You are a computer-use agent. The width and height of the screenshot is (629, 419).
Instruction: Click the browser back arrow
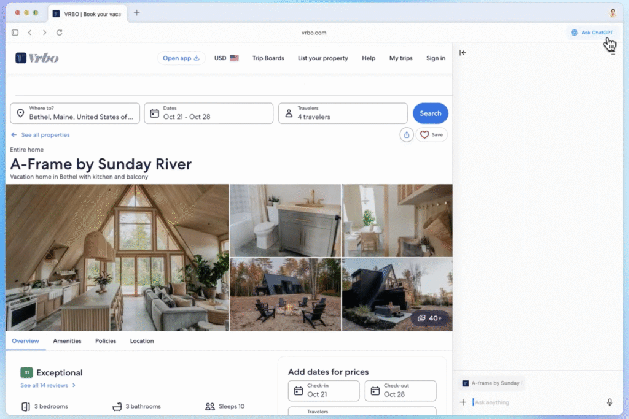tap(29, 33)
